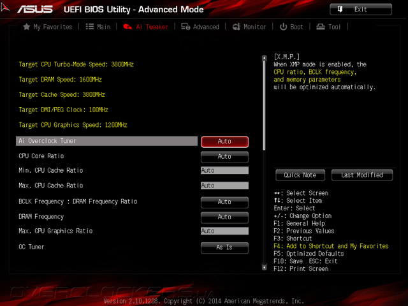
Task: Click Min. CPU Cache Ratio input field
Action: pyautogui.click(x=224, y=170)
